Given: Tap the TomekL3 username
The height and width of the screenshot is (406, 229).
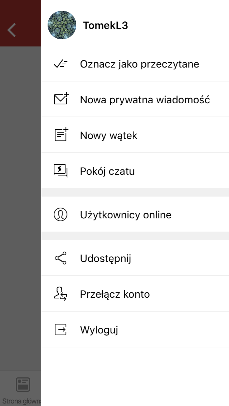Looking at the screenshot, I should click(105, 26).
